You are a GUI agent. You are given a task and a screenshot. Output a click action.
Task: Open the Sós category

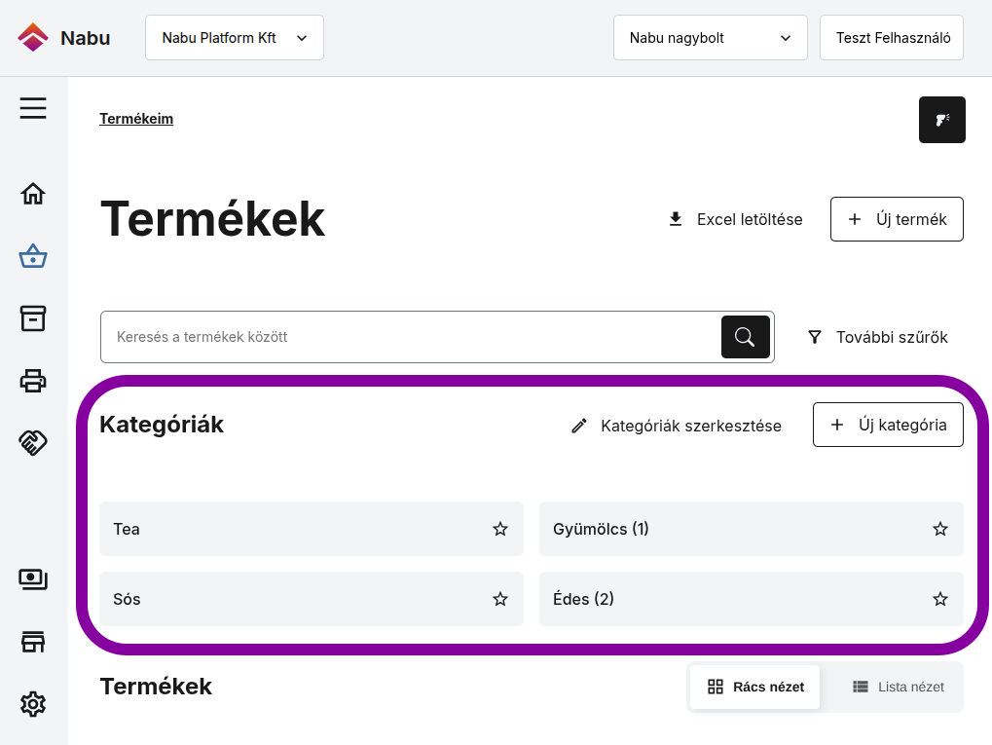pos(312,599)
